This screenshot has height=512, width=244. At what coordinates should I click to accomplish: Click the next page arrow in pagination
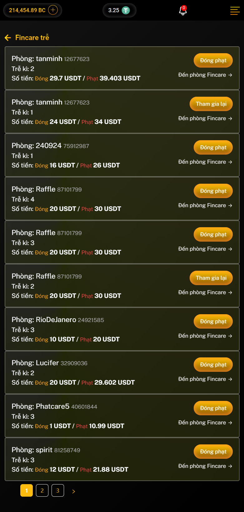tap(74, 491)
